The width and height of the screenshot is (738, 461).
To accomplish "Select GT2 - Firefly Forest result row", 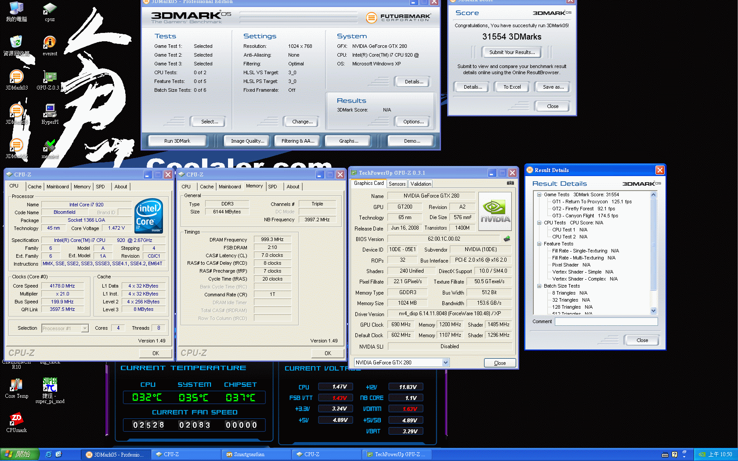I will click(x=583, y=209).
